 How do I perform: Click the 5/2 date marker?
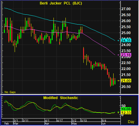74,121
